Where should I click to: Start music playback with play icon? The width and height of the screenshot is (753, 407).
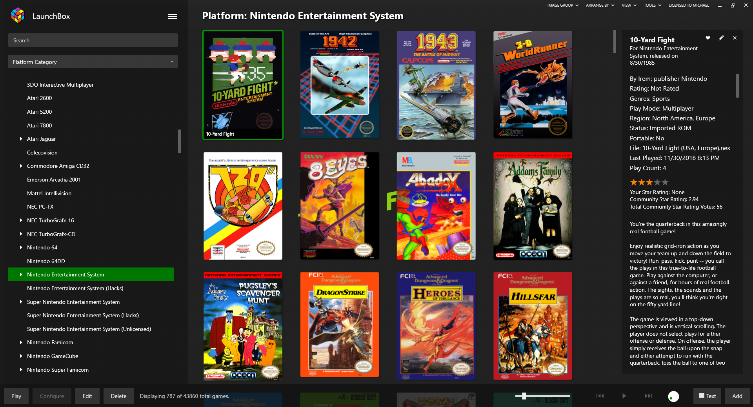tap(624, 396)
